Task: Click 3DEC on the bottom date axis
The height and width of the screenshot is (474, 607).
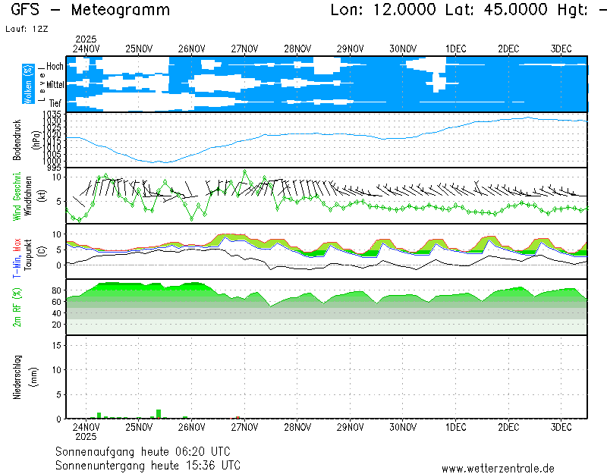Action: coord(561,427)
